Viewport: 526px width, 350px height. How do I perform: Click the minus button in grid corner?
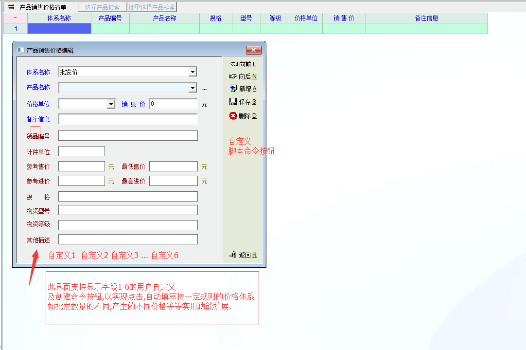[x=16, y=18]
